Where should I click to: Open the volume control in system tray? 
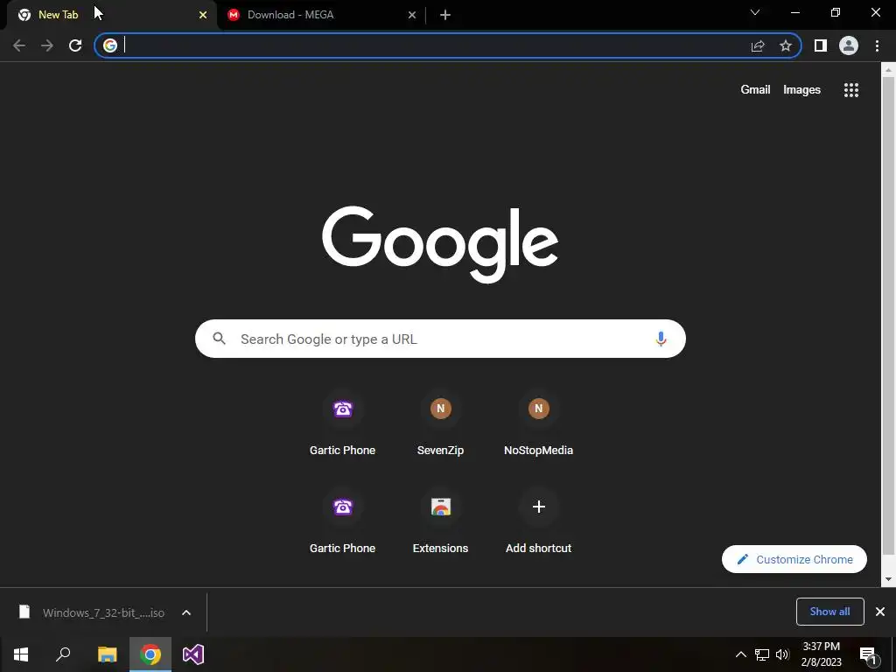(x=782, y=654)
